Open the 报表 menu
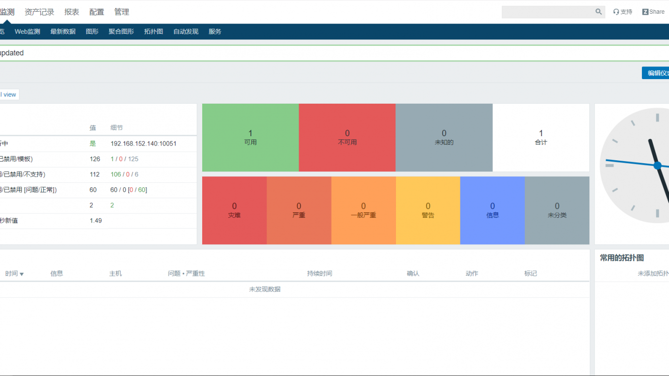Screen dimensions: 669x376 (x=72, y=12)
